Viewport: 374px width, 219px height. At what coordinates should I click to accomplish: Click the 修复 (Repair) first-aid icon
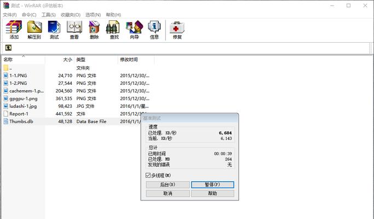pos(177,28)
